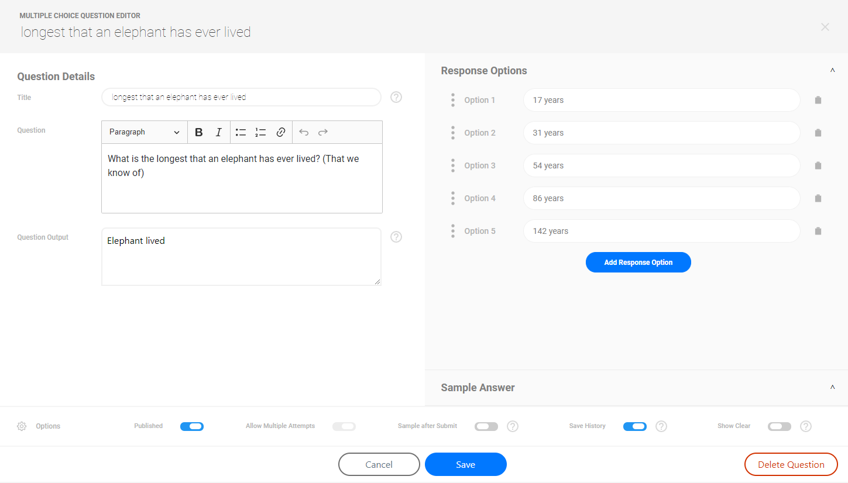Image resolution: width=848 pixels, height=483 pixels.
Task: Insert a numbered list
Action: pos(260,132)
